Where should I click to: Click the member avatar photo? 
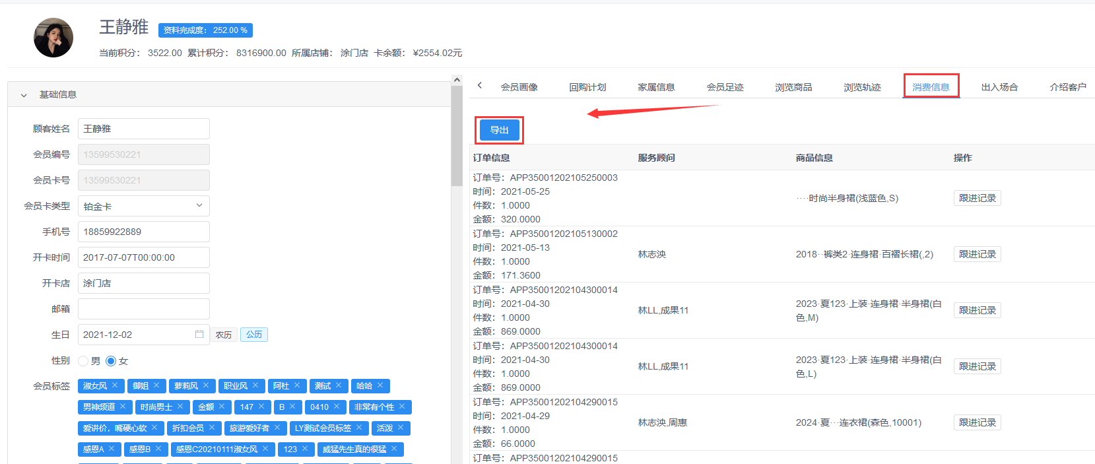[x=53, y=38]
